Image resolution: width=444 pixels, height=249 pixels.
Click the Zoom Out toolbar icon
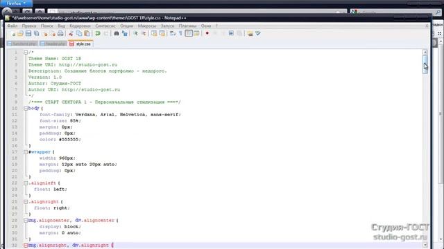(144, 34)
